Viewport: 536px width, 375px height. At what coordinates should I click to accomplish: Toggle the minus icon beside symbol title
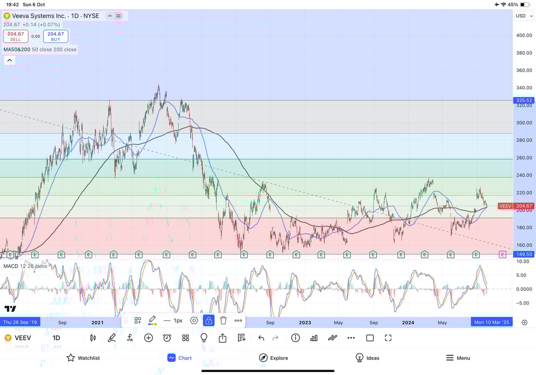click(x=110, y=16)
